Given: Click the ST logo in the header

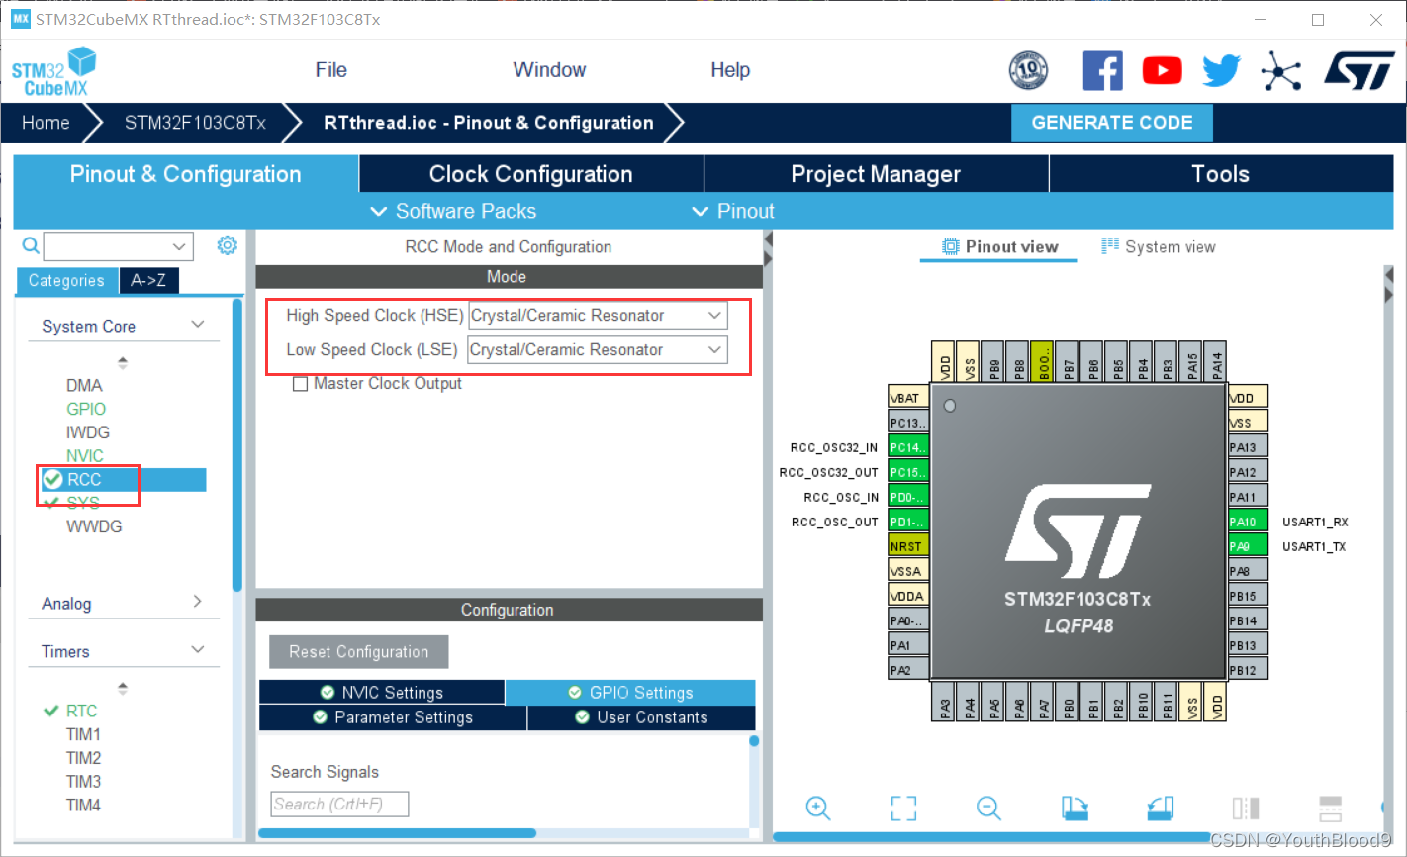Looking at the screenshot, I should (x=1359, y=71).
